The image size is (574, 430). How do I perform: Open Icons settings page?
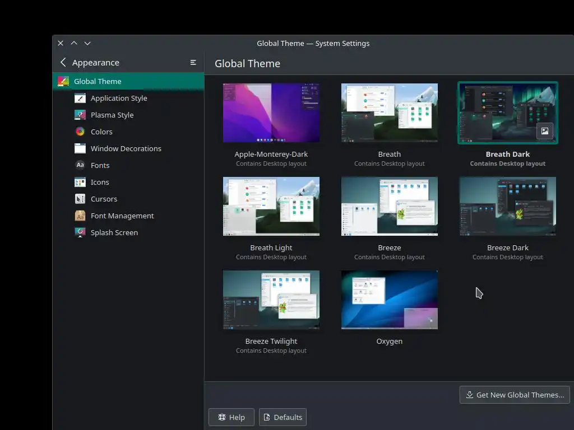[x=128, y=182]
